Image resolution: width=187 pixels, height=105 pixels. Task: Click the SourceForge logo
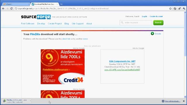[36, 17]
